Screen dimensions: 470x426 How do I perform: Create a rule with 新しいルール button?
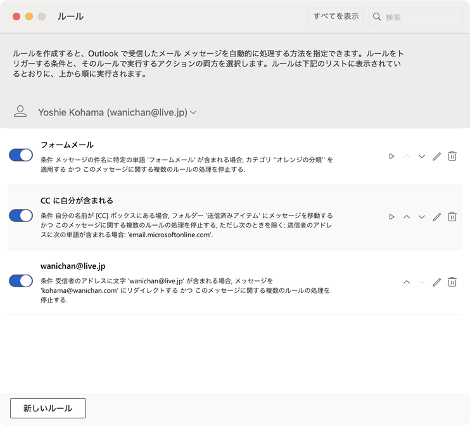point(48,408)
